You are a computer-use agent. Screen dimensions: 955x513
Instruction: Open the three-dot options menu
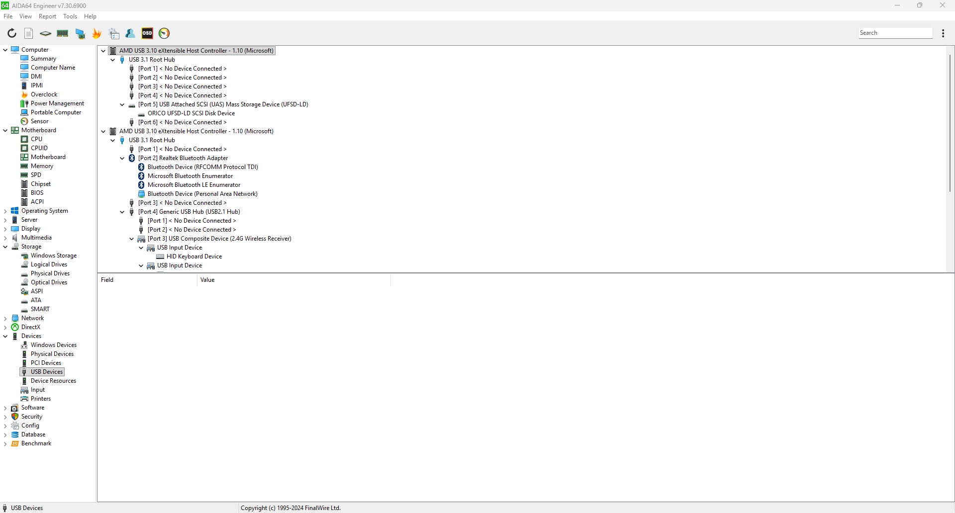(x=943, y=33)
